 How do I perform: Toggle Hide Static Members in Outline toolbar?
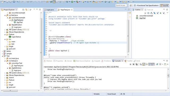(158, 13)
